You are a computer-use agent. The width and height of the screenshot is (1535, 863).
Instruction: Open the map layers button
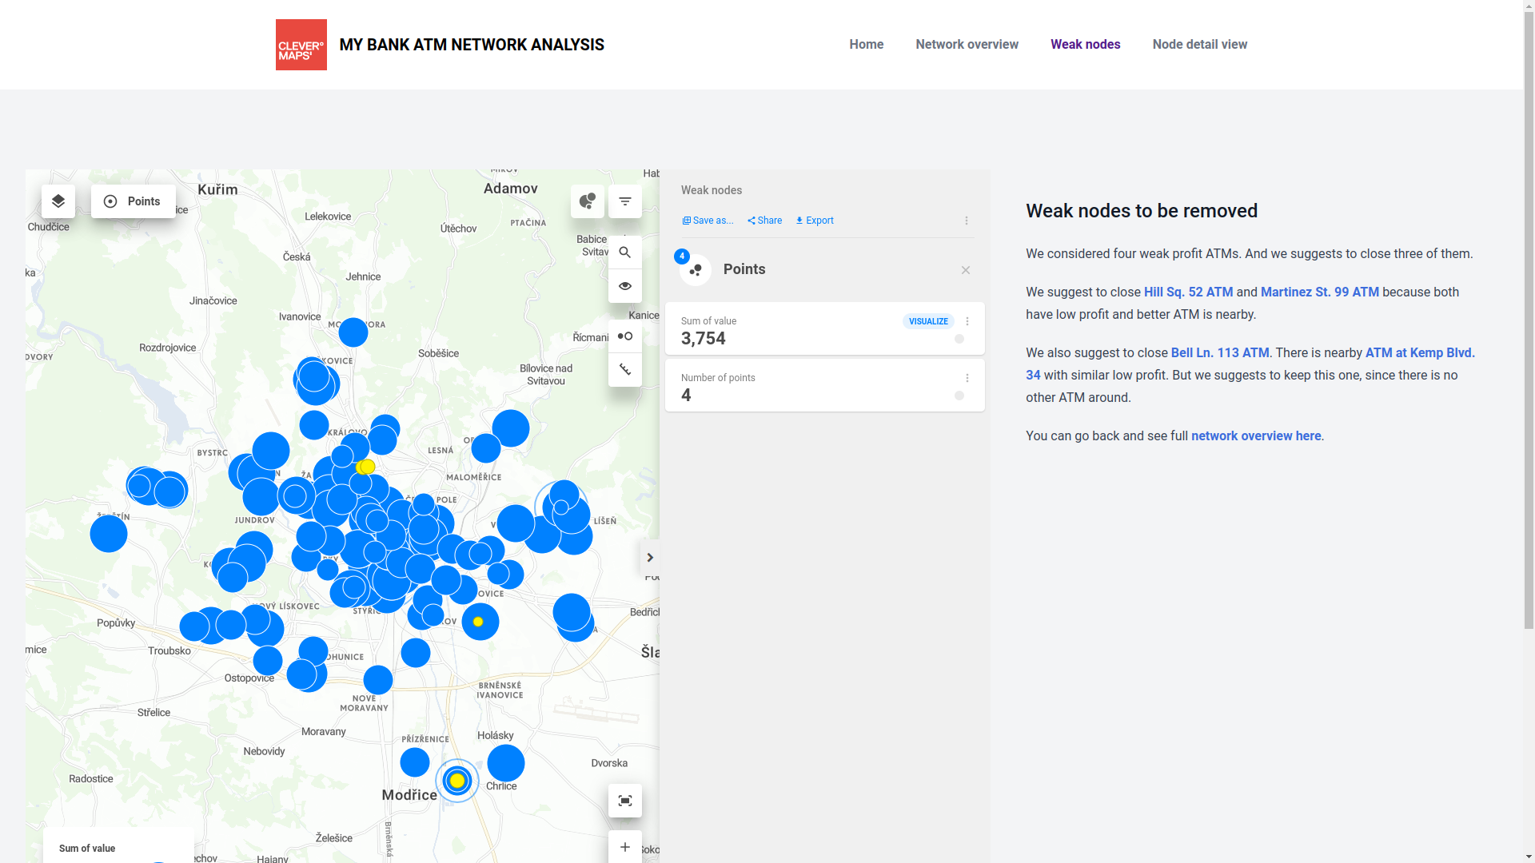point(58,201)
